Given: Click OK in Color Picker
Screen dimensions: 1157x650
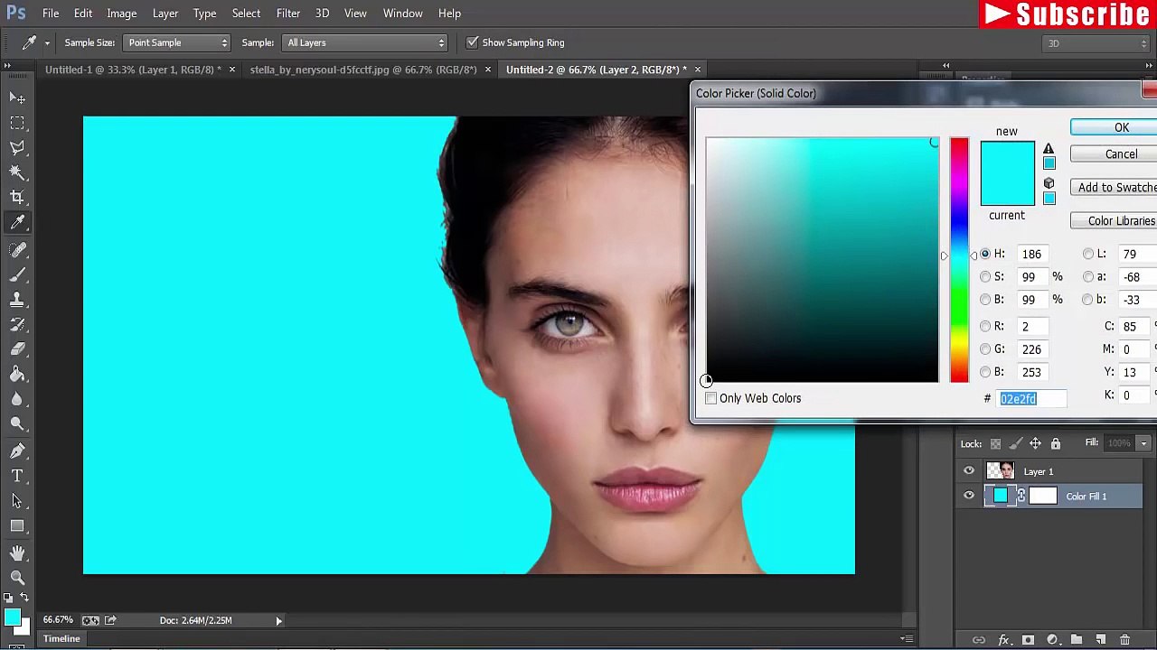Looking at the screenshot, I should 1114,127.
